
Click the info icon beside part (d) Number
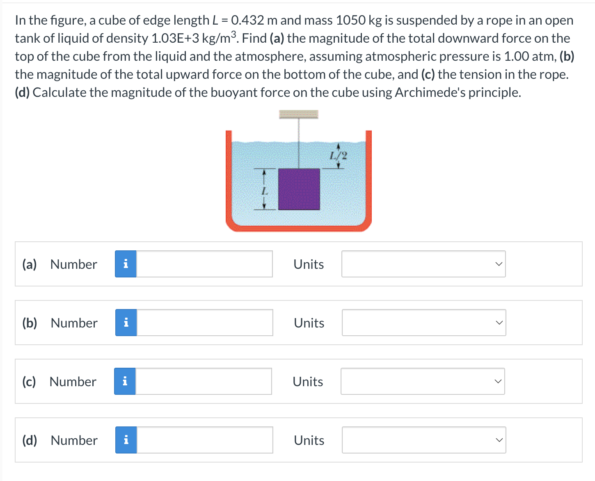(x=126, y=440)
